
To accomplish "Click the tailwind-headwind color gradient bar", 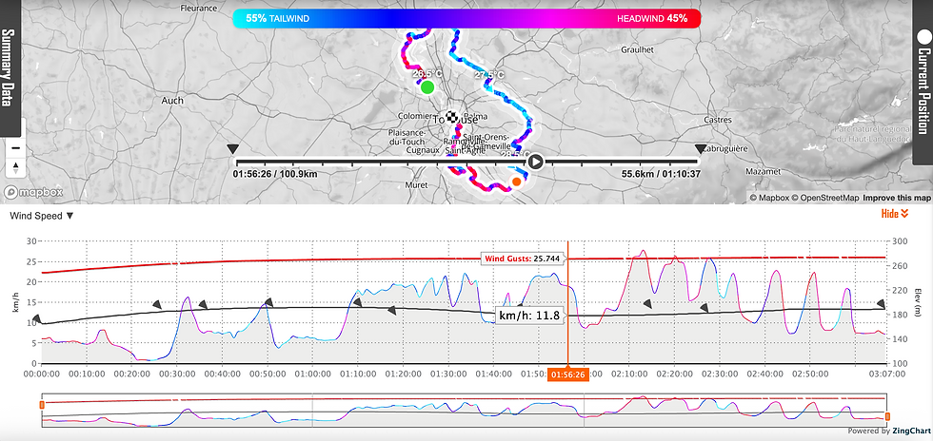I will pos(466,18).
